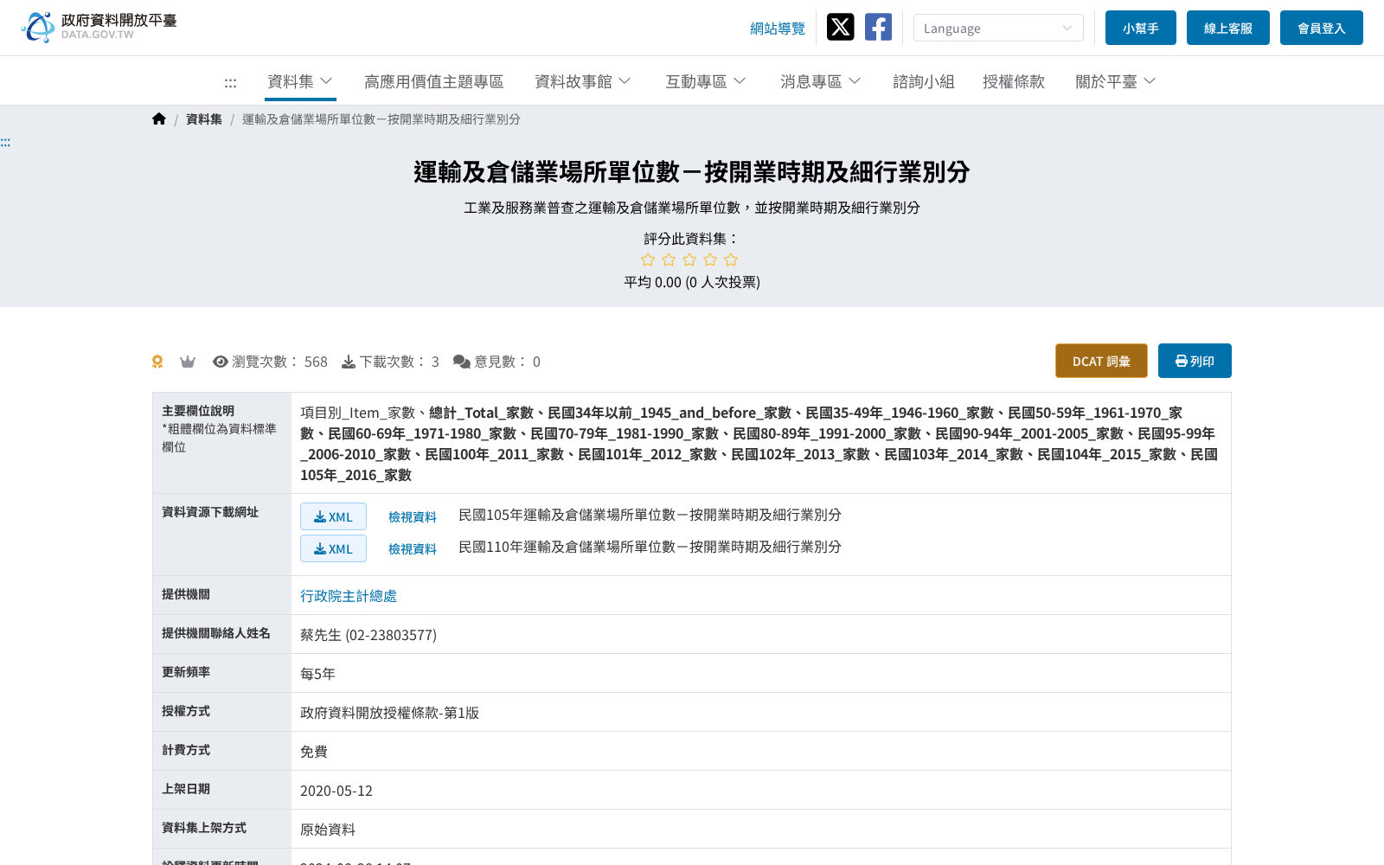Rate dataset one star
Image resolution: width=1384 pixels, height=865 pixels.
coord(648,259)
